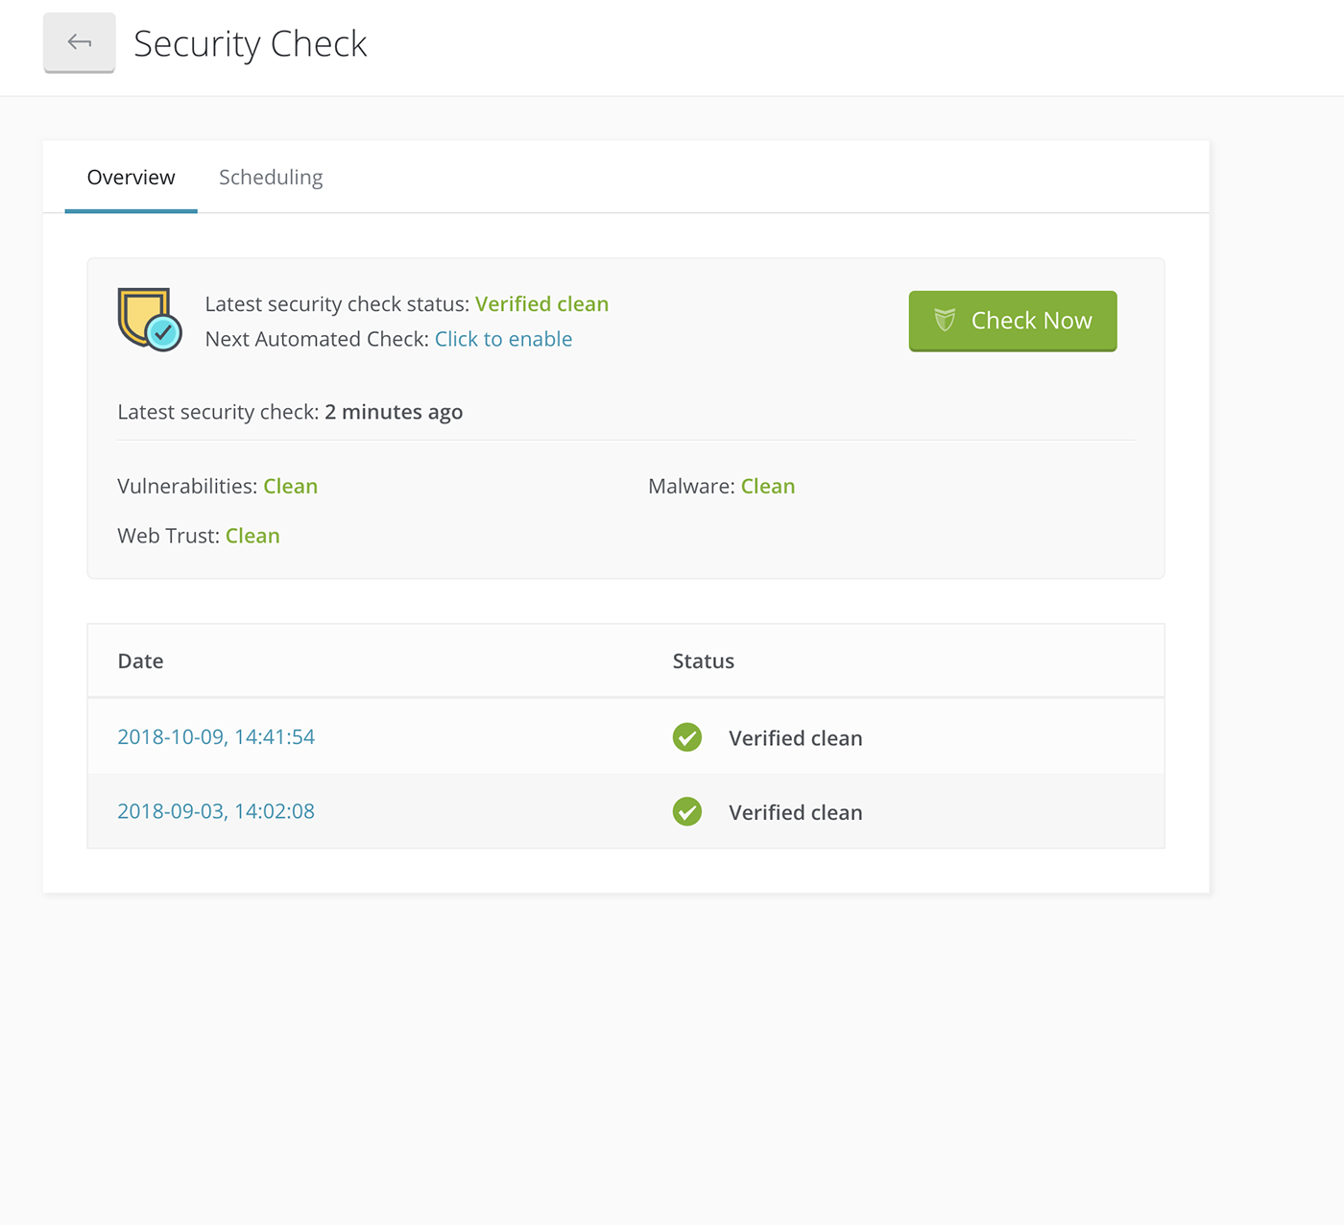This screenshot has width=1344, height=1225.
Task: Click 'Verified clean' text in second table row
Action: [x=795, y=813]
